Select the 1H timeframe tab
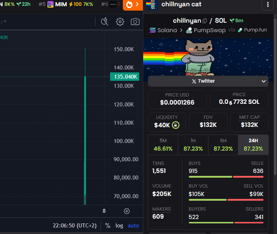 coord(193,145)
